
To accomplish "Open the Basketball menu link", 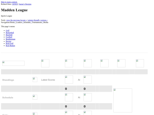I will click(x=10, y=33).
